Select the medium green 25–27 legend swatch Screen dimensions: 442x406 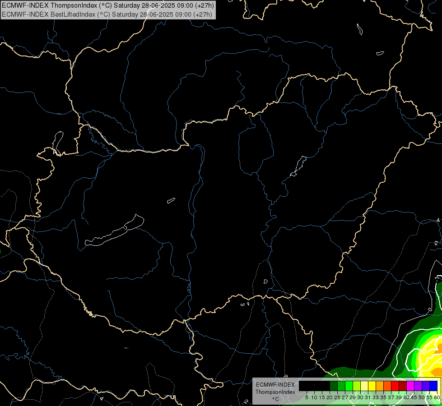pos(341,386)
